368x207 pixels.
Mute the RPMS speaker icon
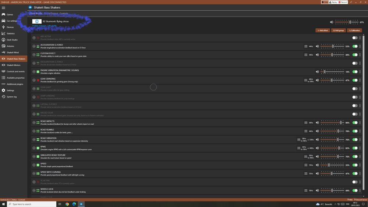pyautogui.click(x=317, y=148)
